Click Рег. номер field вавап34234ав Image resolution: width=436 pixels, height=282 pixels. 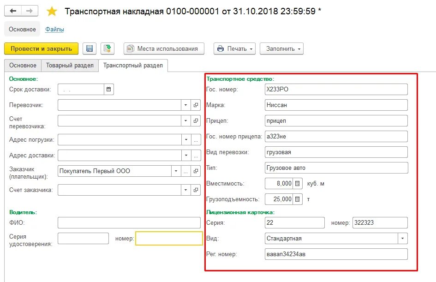pos(336,254)
